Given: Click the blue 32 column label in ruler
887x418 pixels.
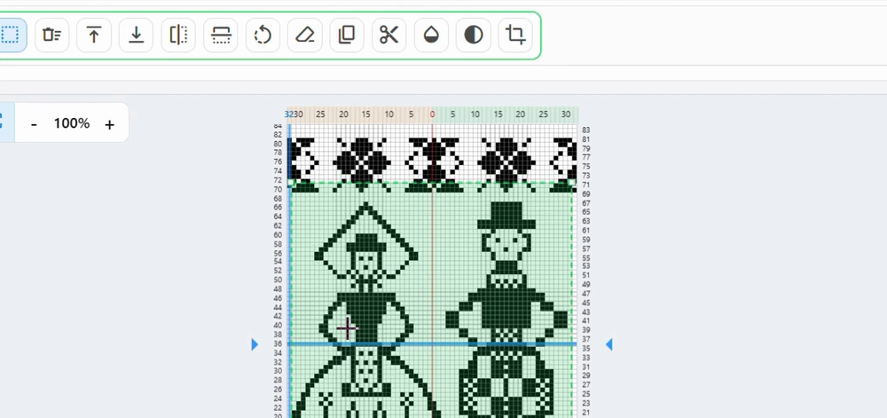Looking at the screenshot, I should (288, 114).
